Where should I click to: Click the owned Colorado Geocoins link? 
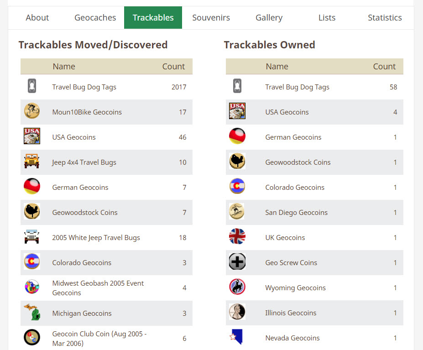[295, 188]
